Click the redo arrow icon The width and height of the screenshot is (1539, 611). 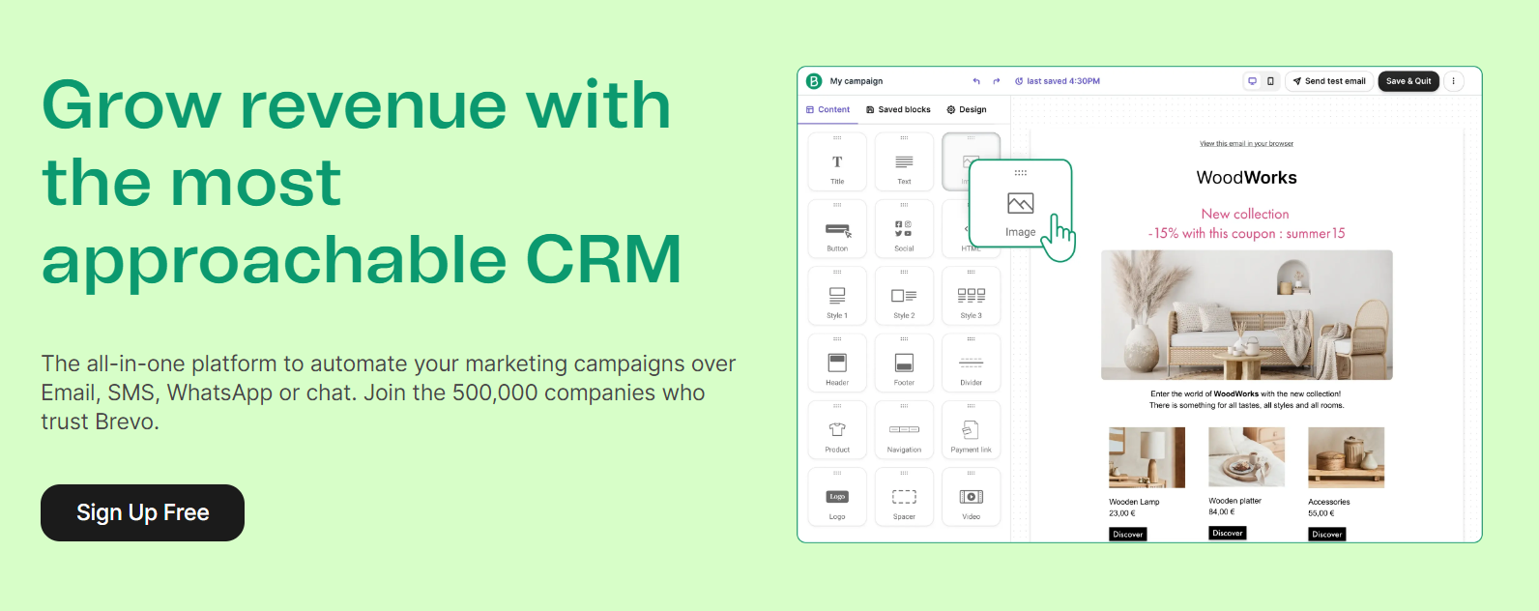click(x=997, y=81)
